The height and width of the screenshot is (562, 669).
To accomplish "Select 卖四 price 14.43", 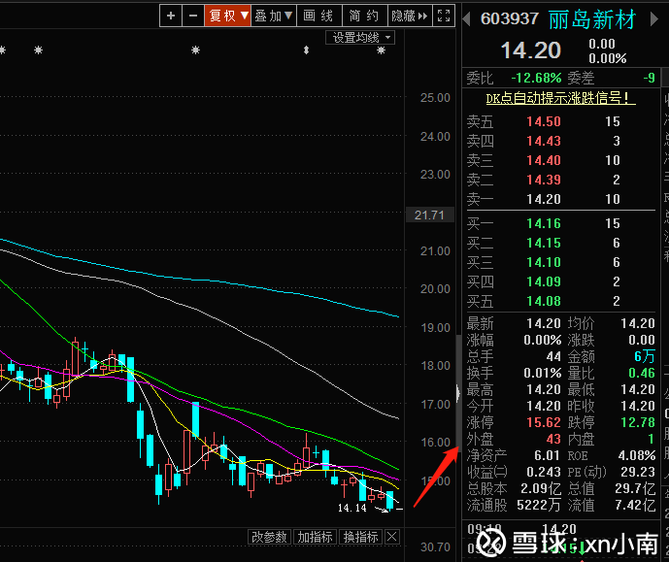I will tap(544, 141).
